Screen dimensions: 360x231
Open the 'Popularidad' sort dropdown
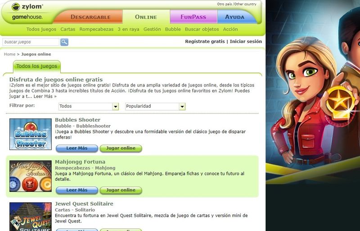(x=155, y=106)
